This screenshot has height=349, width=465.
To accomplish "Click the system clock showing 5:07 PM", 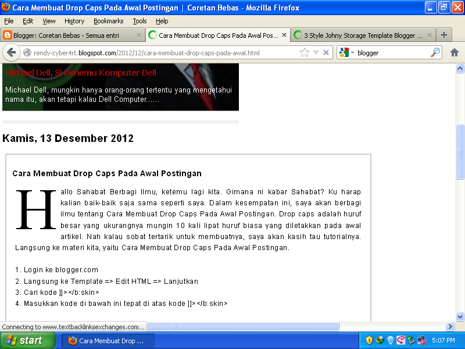I will pos(443,340).
